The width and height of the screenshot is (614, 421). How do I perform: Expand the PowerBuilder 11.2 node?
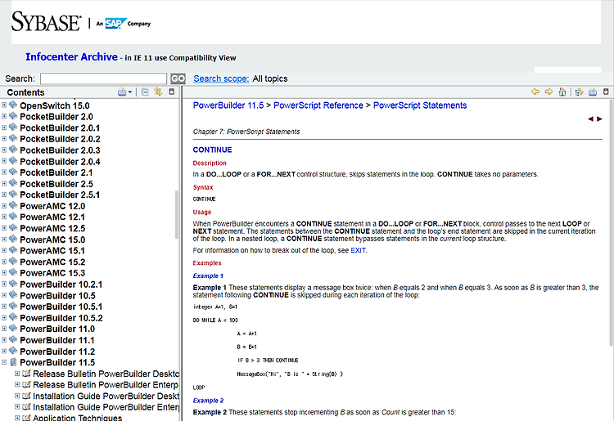pos(4,351)
